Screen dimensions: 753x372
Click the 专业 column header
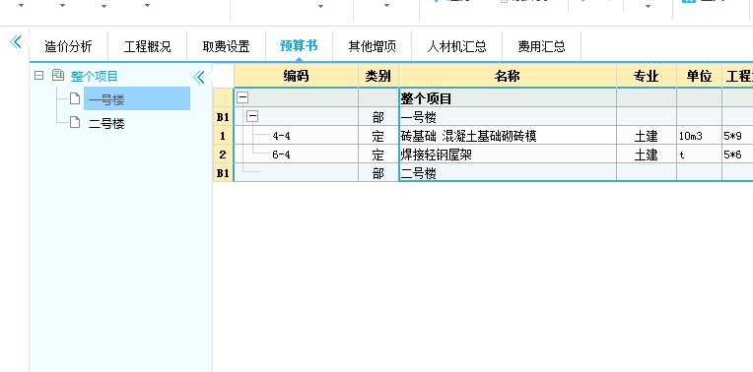point(647,76)
